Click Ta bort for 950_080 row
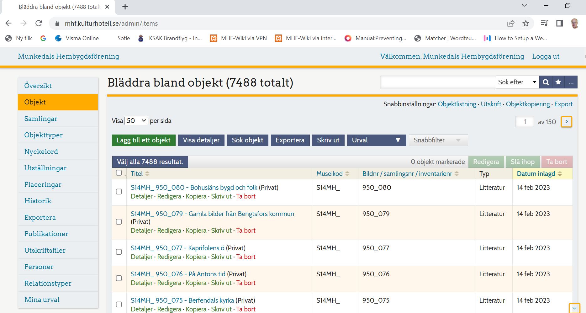This screenshot has height=313, width=586. pyautogui.click(x=246, y=196)
